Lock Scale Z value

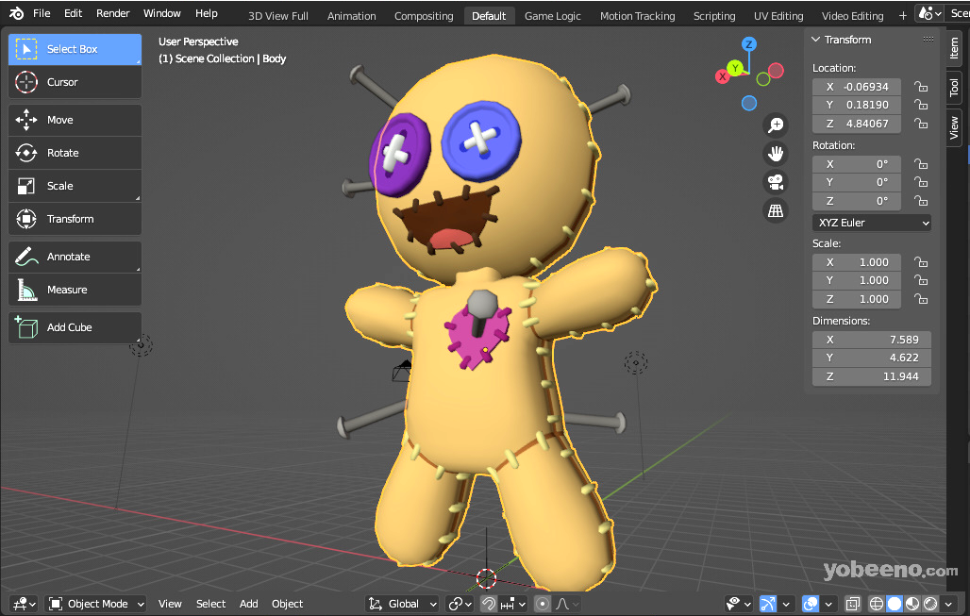[x=921, y=299]
